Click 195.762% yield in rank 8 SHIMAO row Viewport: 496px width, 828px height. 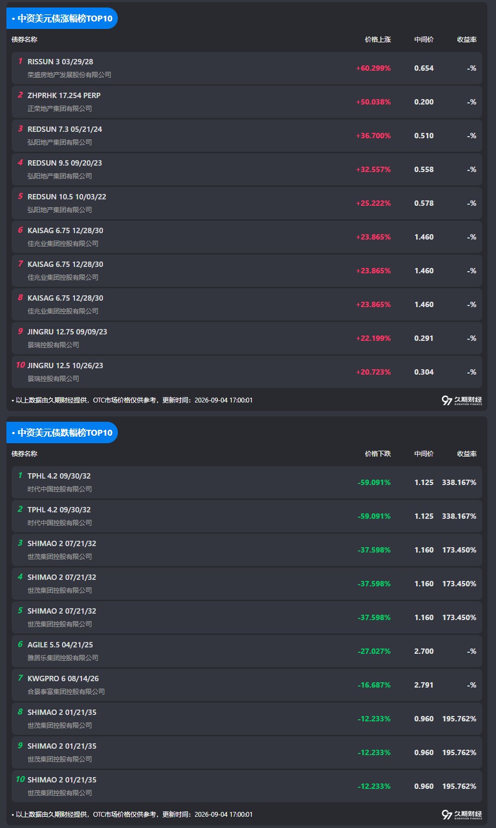click(459, 719)
